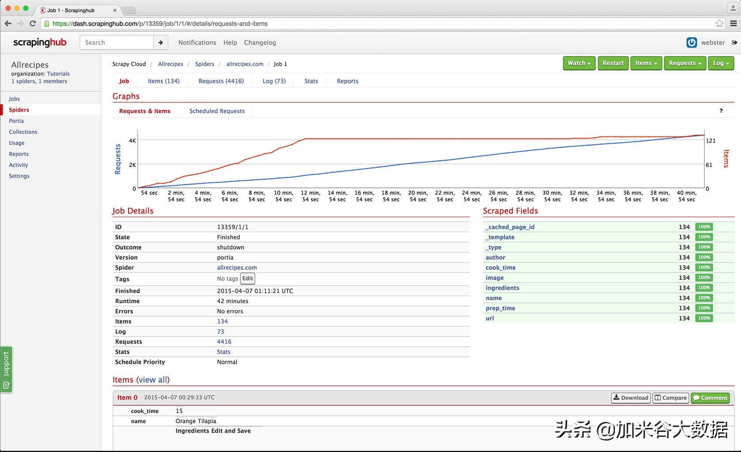The width and height of the screenshot is (741, 452).
Task: Open Activity in the sidebar
Action: 19,165
